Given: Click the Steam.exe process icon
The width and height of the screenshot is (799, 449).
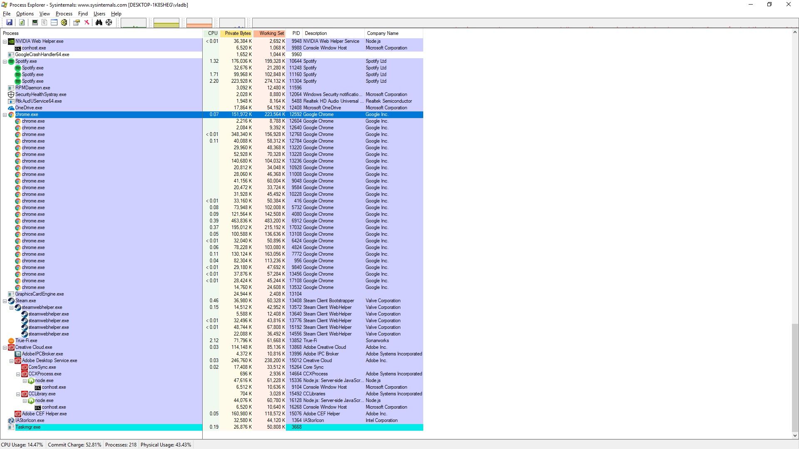Looking at the screenshot, I should (x=11, y=301).
